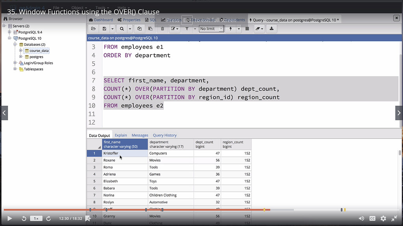Expand the PostgreSQL 9.4 server node
This screenshot has width=403, height=226.
point(9,32)
